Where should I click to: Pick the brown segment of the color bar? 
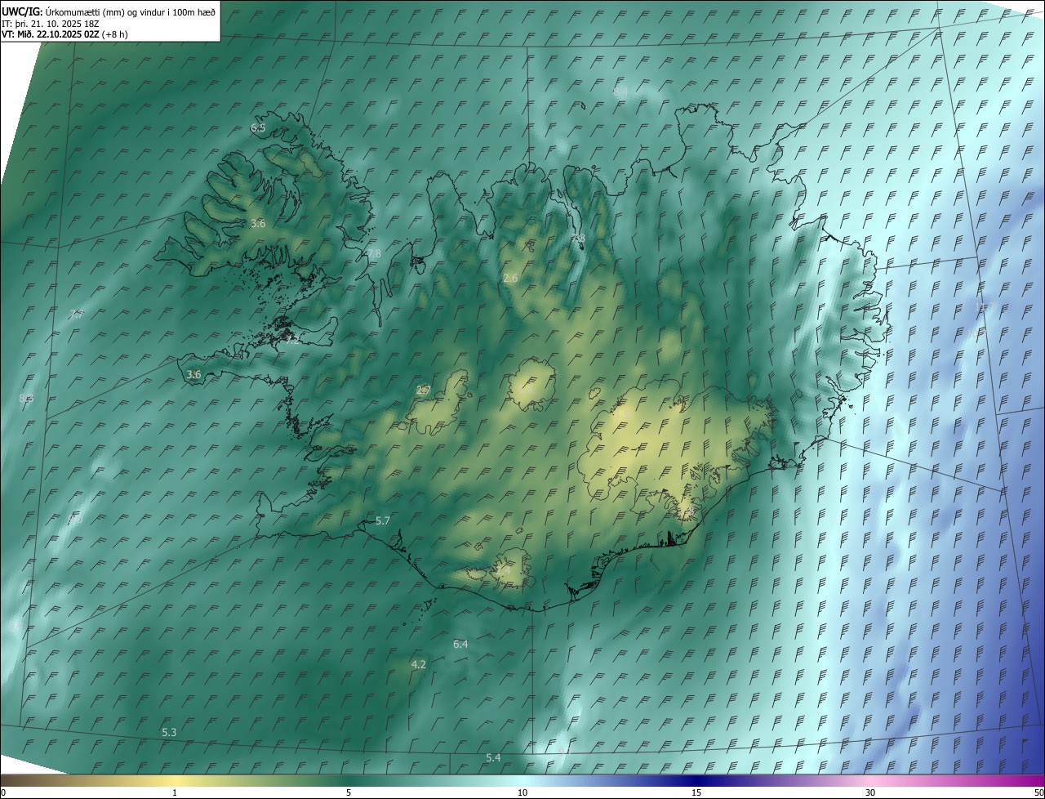41,780
